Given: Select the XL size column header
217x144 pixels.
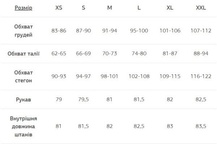Looking at the screenshot, I should click(170, 8).
